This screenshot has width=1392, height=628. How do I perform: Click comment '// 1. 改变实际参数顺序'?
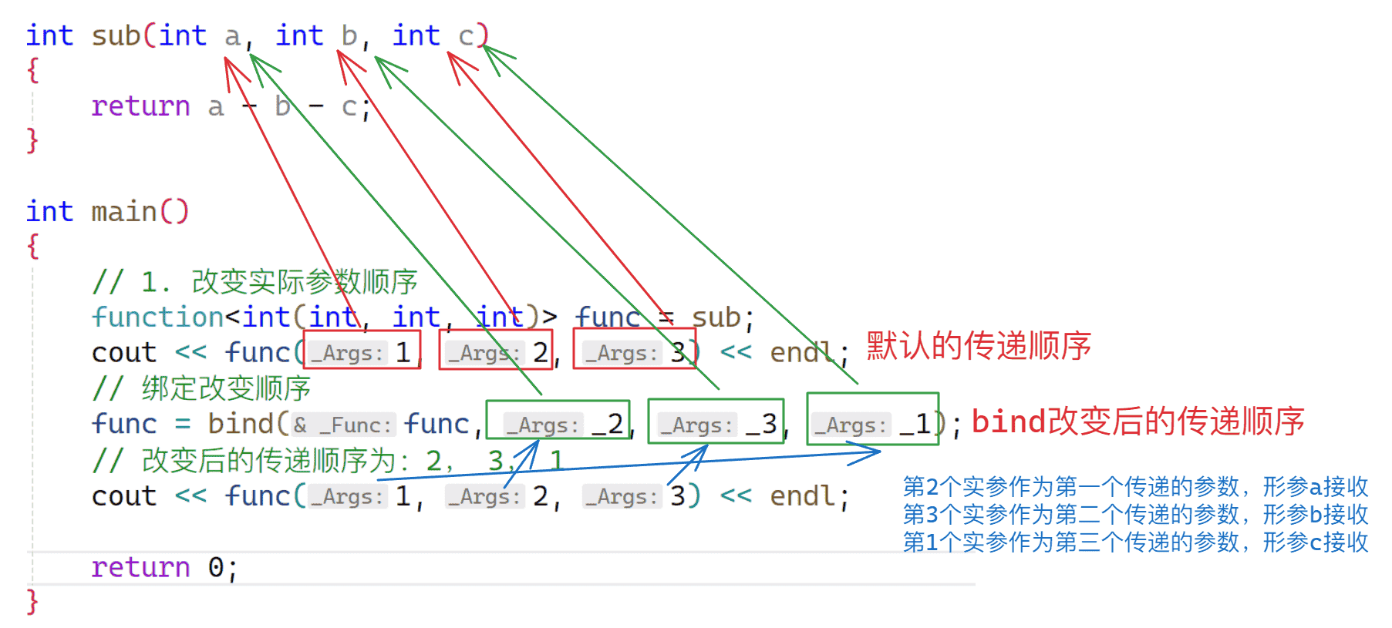[254, 282]
